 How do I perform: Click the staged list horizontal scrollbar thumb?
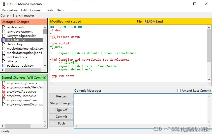pos(18,126)
